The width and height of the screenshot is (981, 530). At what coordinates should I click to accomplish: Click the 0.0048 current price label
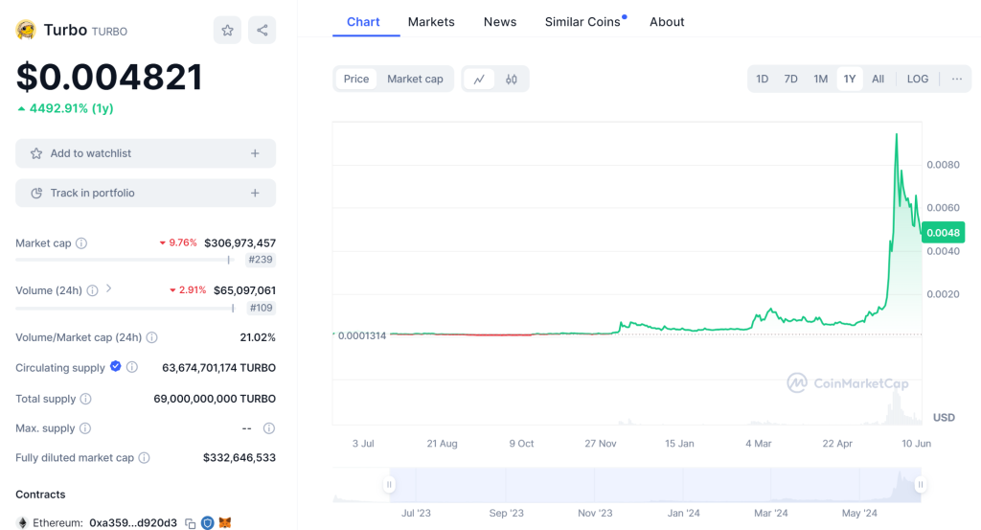943,233
